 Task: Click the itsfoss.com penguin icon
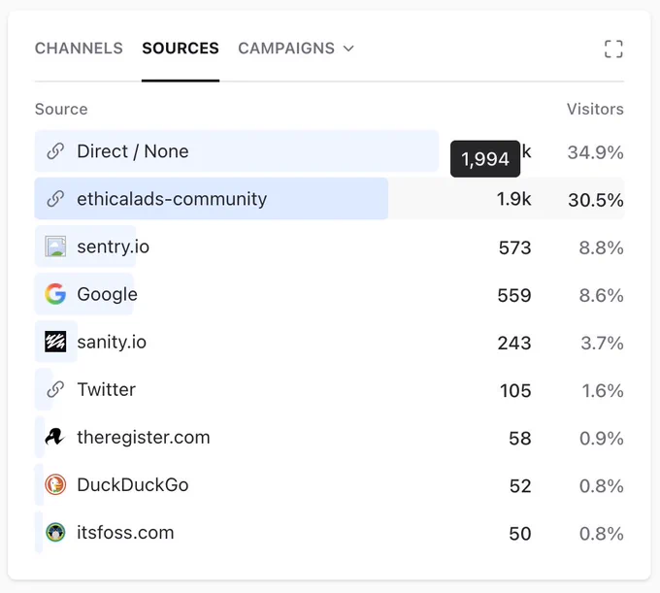coord(55,532)
